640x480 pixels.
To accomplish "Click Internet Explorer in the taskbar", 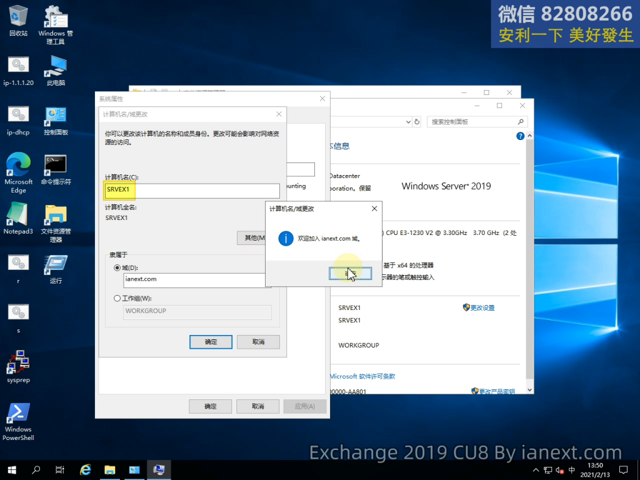I will pyautogui.click(x=86, y=469).
